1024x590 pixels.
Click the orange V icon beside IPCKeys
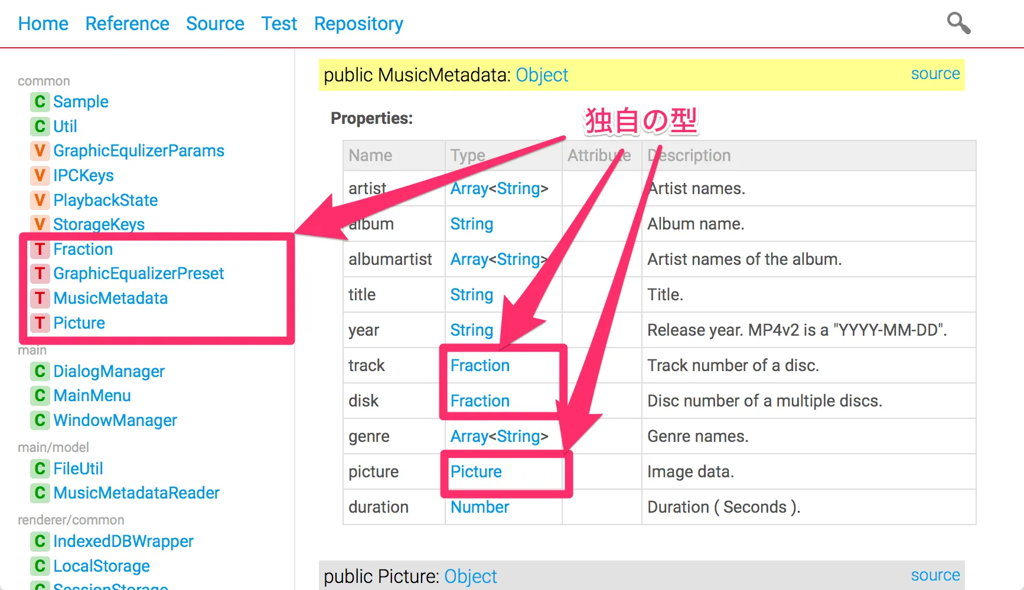coord(40,175)
